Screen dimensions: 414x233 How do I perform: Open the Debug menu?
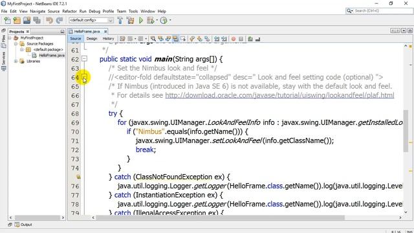[94, 12]
